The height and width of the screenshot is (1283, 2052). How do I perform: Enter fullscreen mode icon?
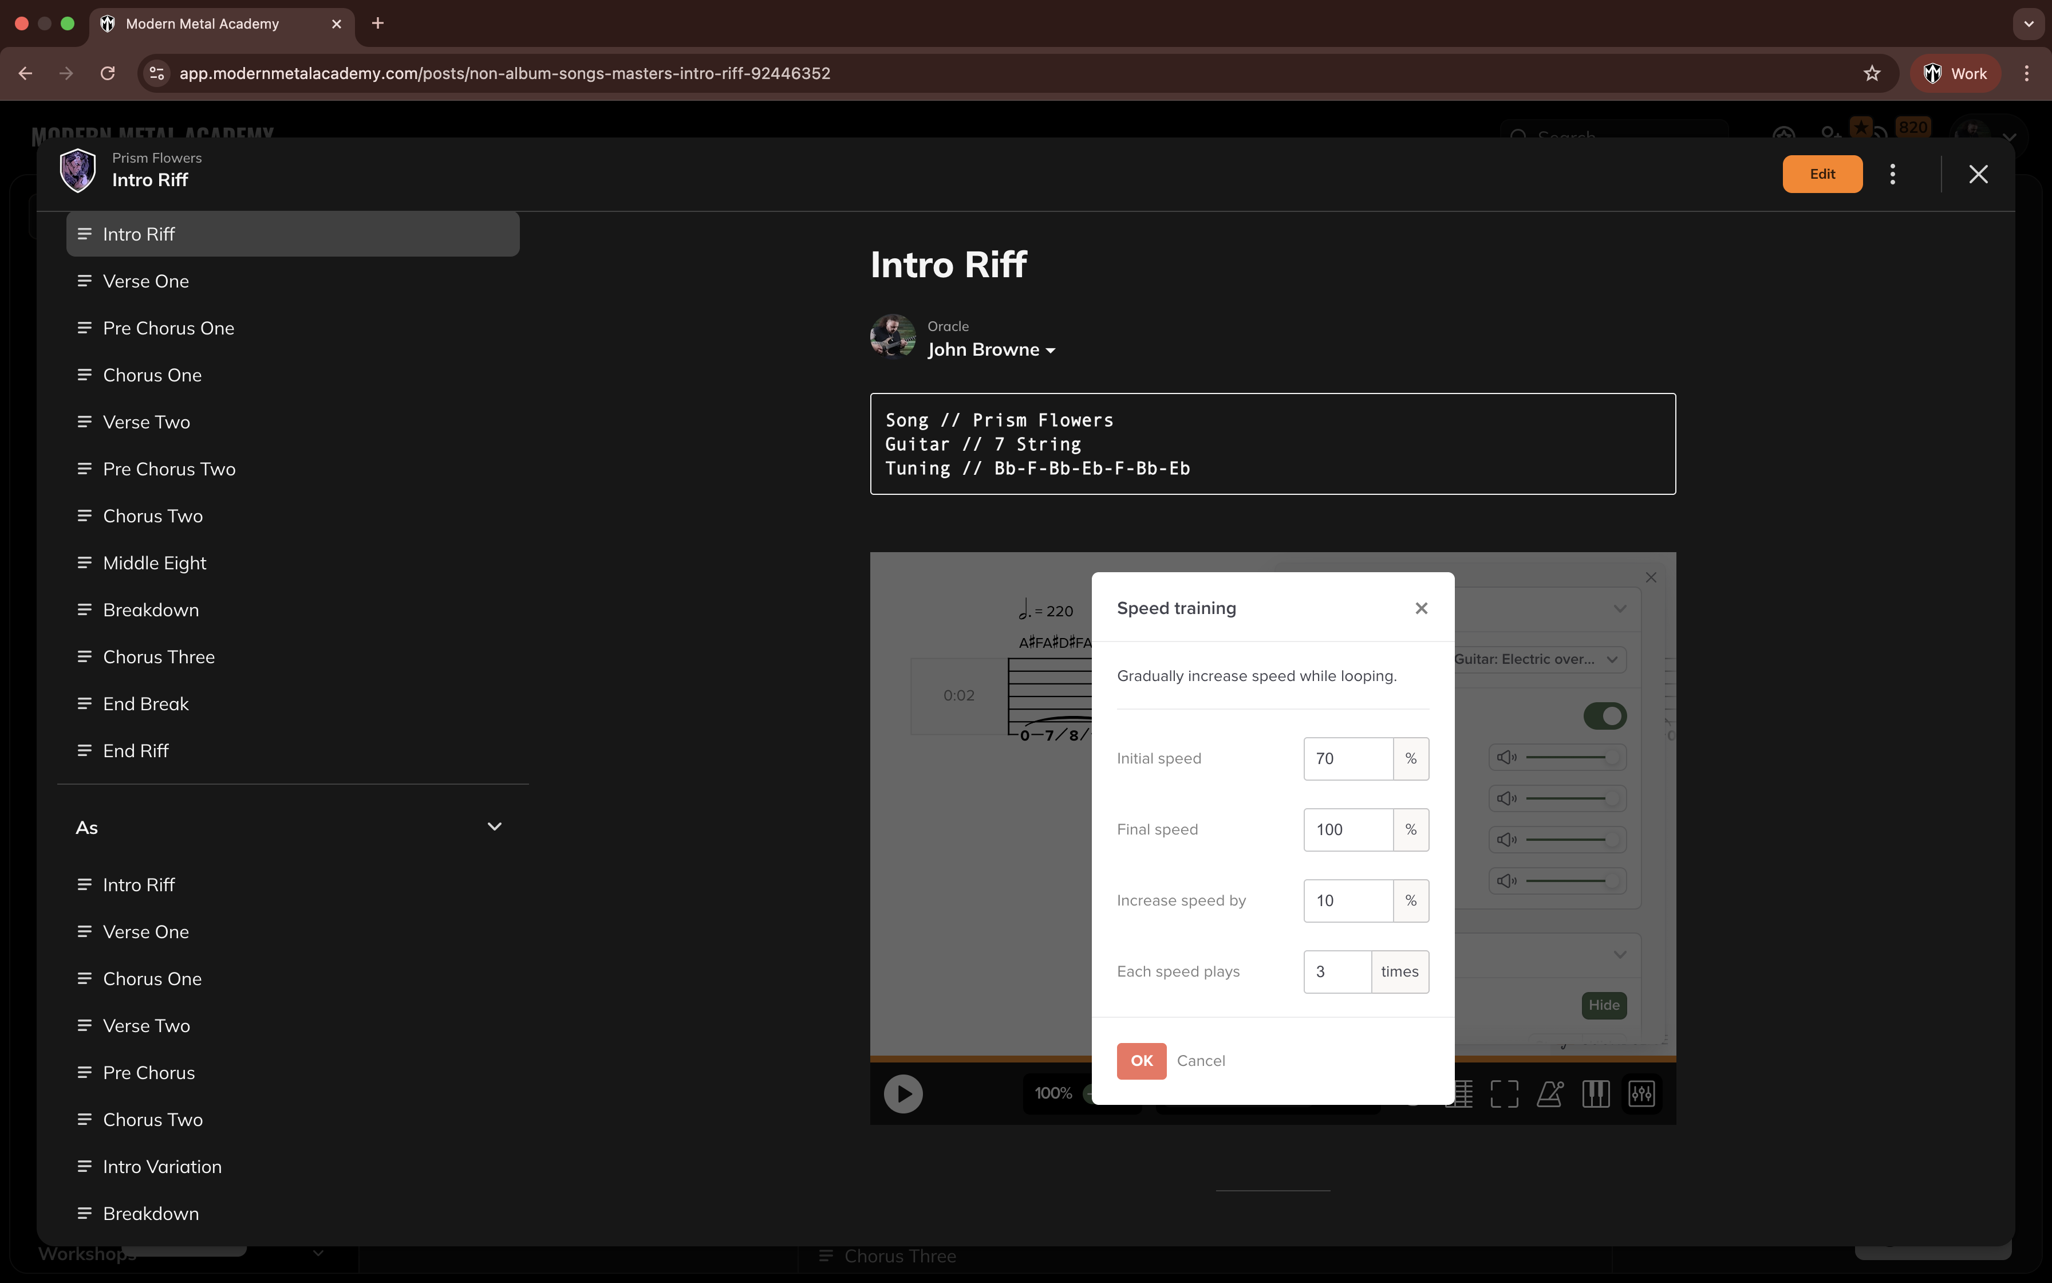pos(1504,1094)
